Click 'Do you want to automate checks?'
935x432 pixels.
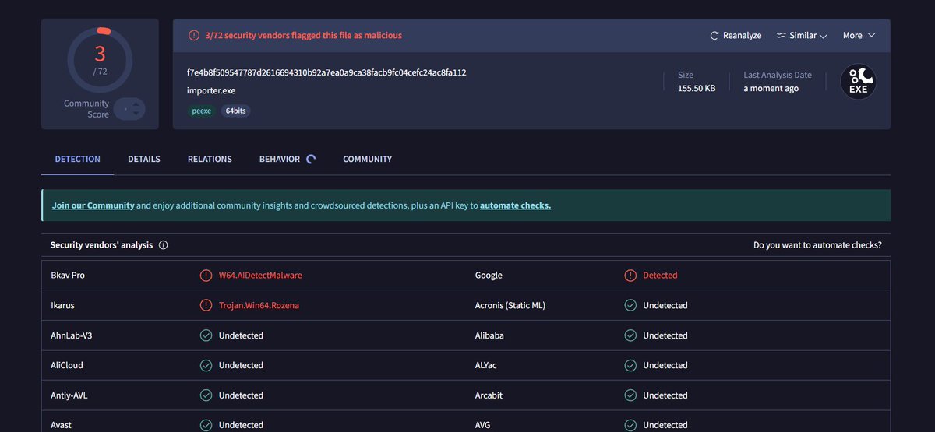(817, 245)
